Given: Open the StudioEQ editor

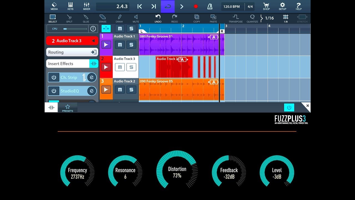Looking at the screenshot, I should pos(92,91).
